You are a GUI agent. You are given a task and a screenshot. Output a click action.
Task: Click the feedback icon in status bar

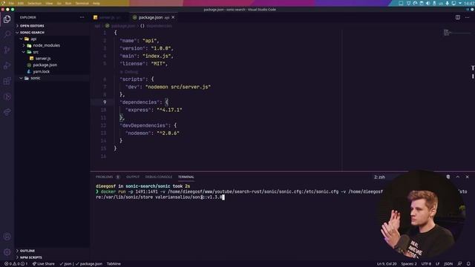coord(459,264)
